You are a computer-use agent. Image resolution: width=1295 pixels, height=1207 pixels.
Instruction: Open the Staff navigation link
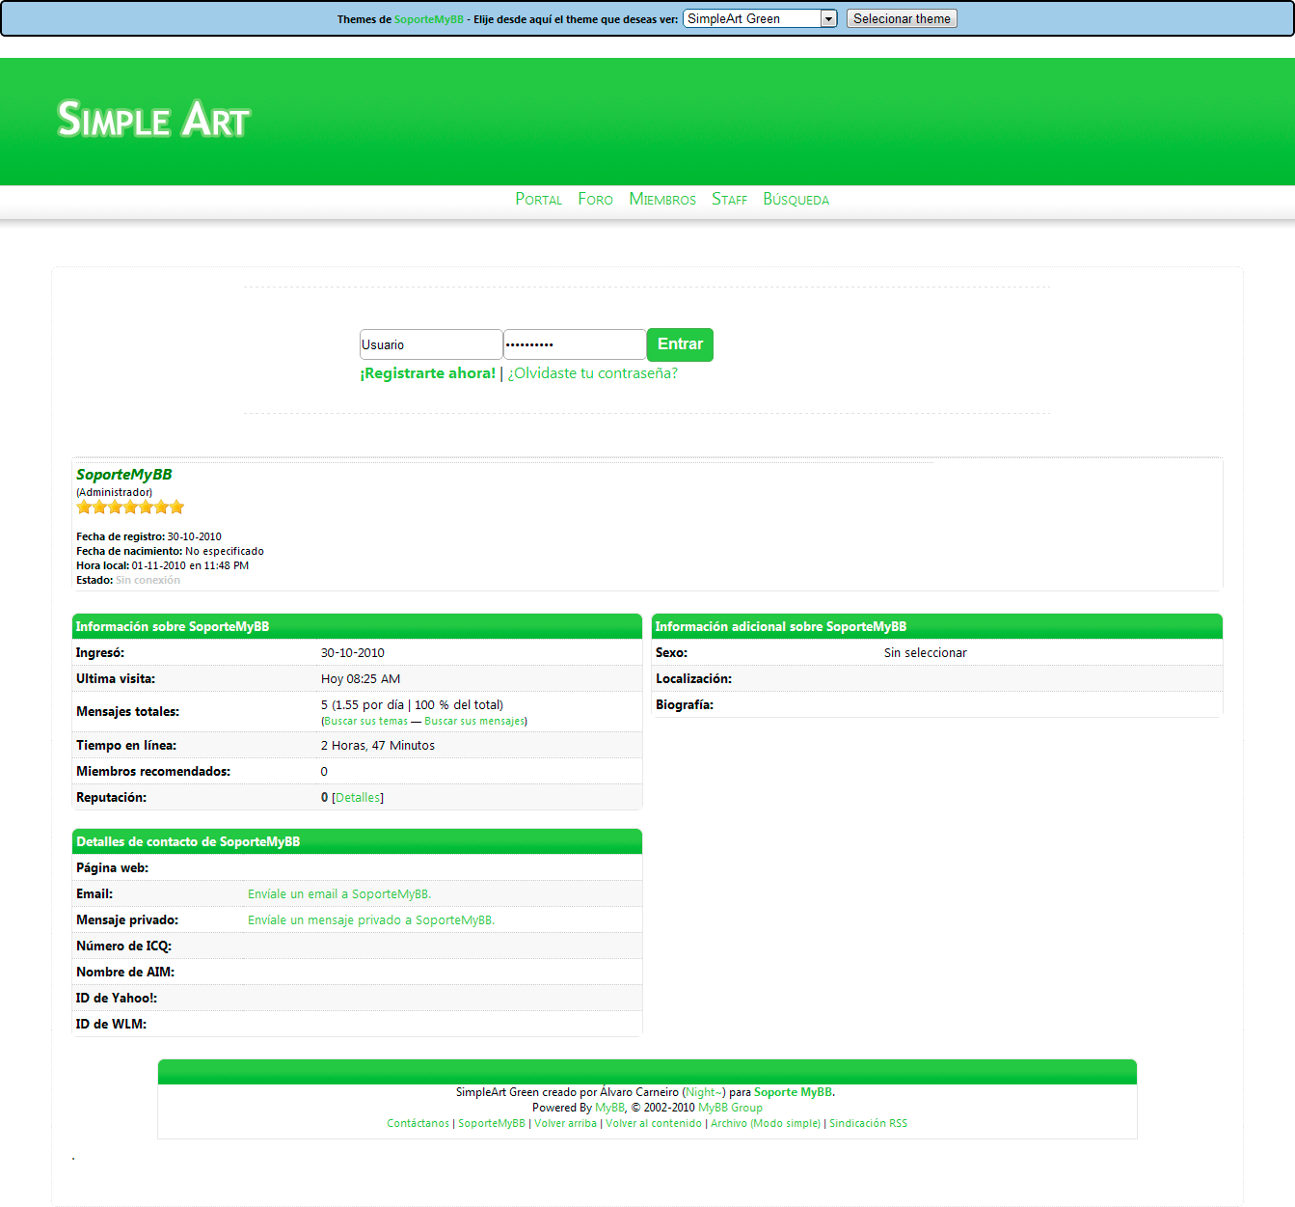pyautogui.click(x=729, y=199)
